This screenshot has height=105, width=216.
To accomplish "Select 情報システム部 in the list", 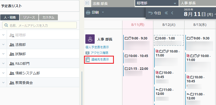I will coord(27,73).
